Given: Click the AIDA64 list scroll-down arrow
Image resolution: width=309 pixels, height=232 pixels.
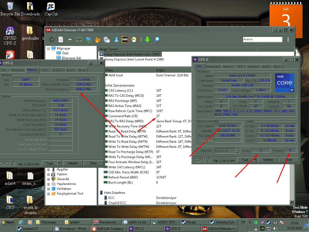Looking at the screenshot, I should [292, 202].
